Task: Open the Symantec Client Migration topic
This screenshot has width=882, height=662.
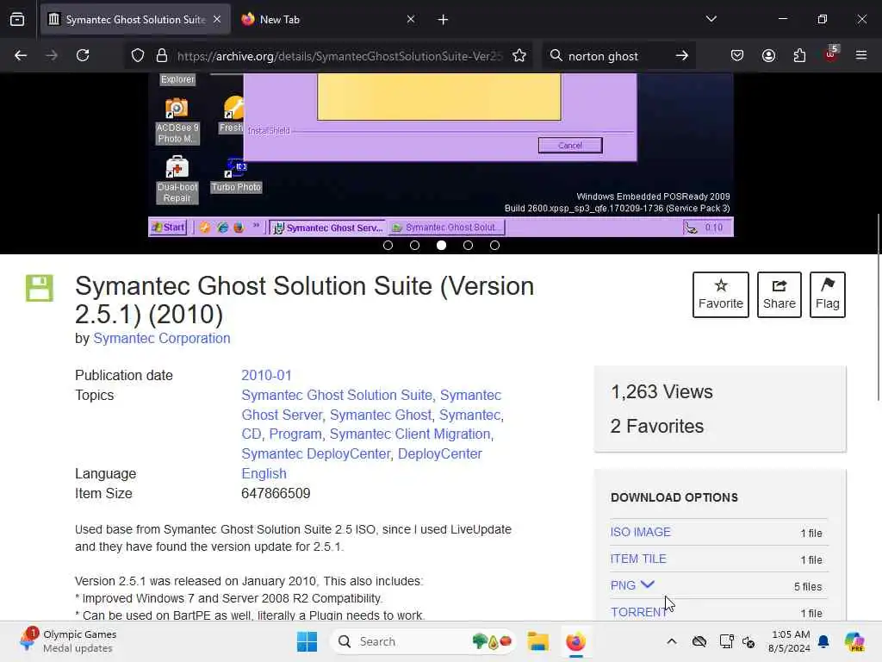Action: coord(410,434)
